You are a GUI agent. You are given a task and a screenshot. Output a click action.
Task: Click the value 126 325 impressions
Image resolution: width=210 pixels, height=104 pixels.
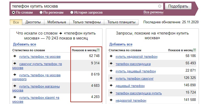[x=190, y=78]
